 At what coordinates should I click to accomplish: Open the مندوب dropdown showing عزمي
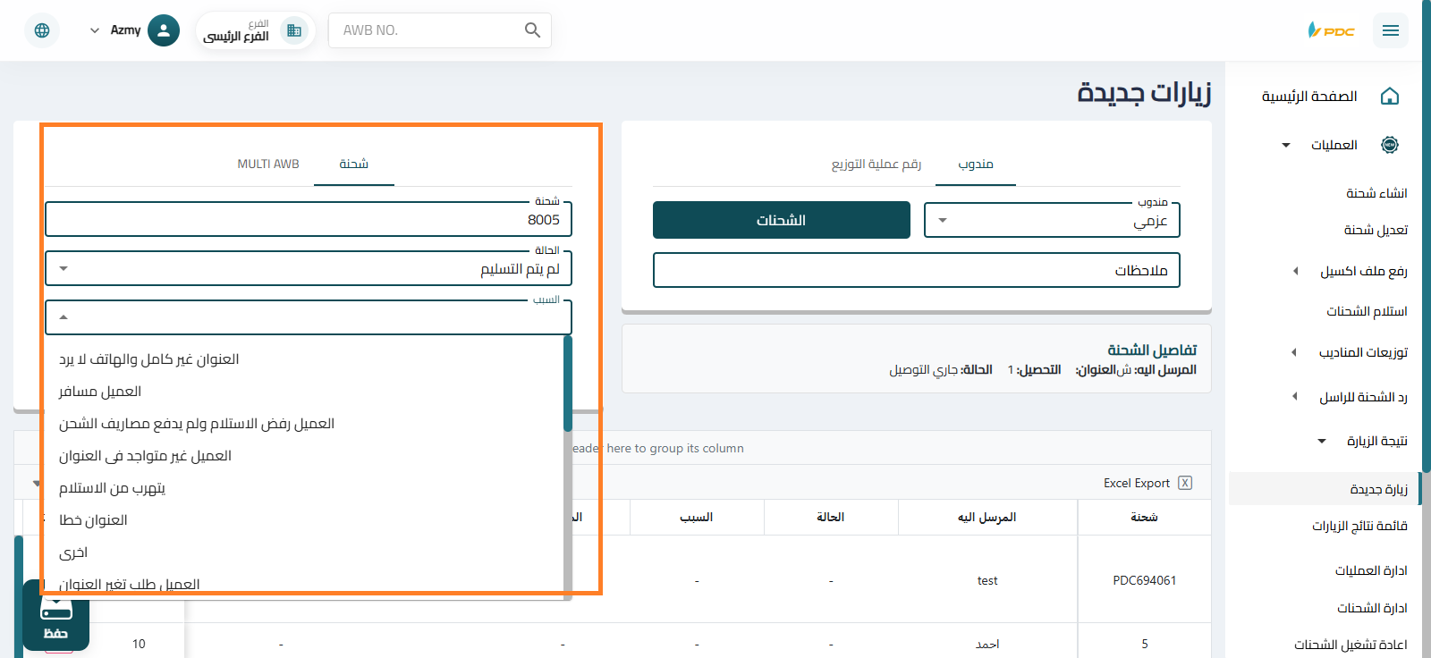(1051, 221)
